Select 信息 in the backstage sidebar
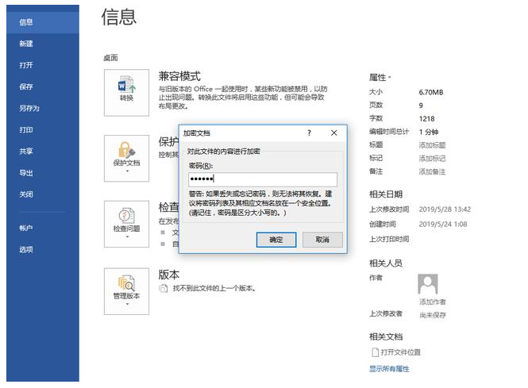Screen dimensions: 528x388 point(43,22)
